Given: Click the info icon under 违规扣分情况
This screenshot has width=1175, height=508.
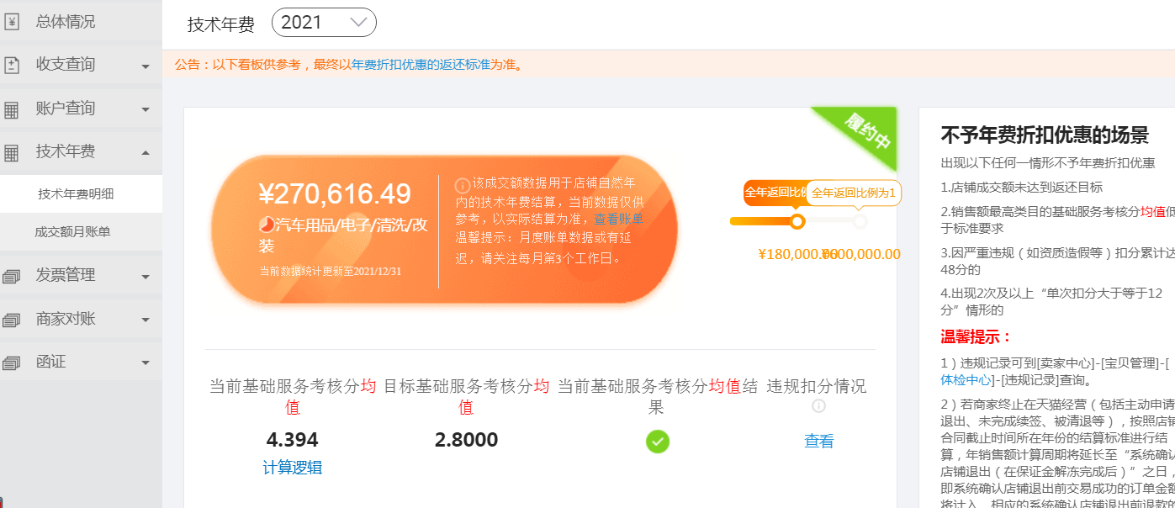Looking at the screenshot, I should click(818, 406).
